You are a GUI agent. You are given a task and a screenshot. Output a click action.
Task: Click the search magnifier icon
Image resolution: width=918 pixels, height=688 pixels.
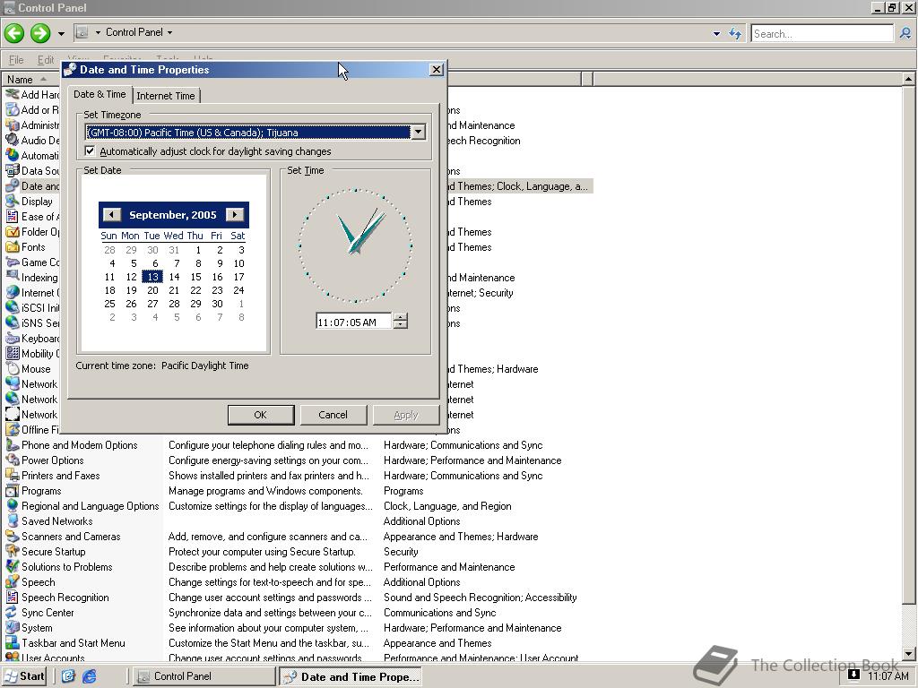click(x=905, y=33)
